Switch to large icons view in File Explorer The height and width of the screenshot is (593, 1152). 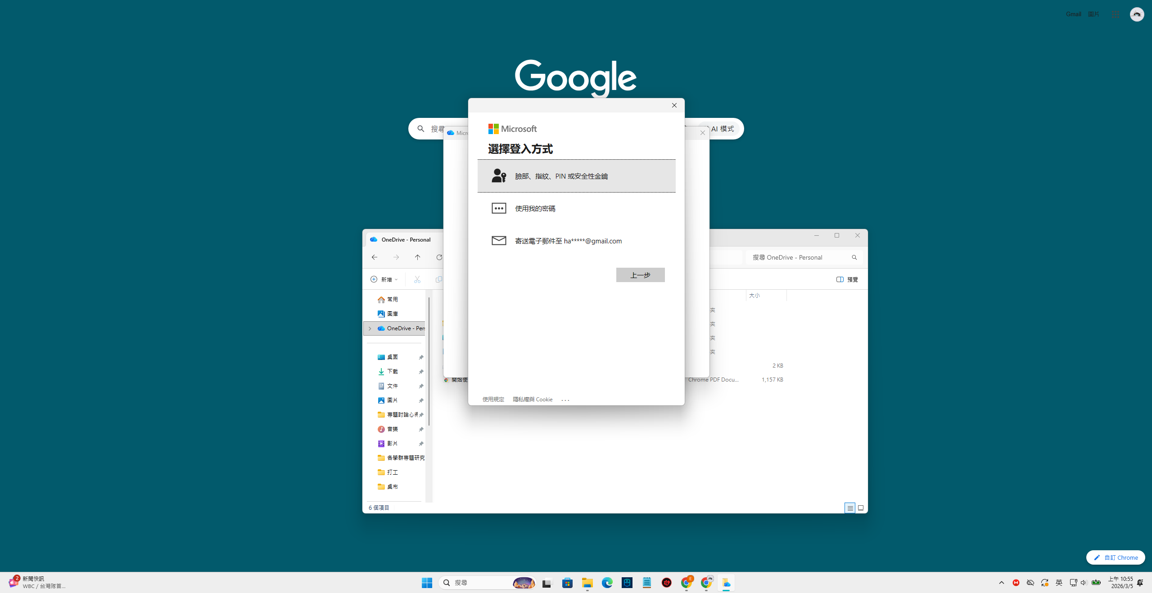[x=860, y=508]
